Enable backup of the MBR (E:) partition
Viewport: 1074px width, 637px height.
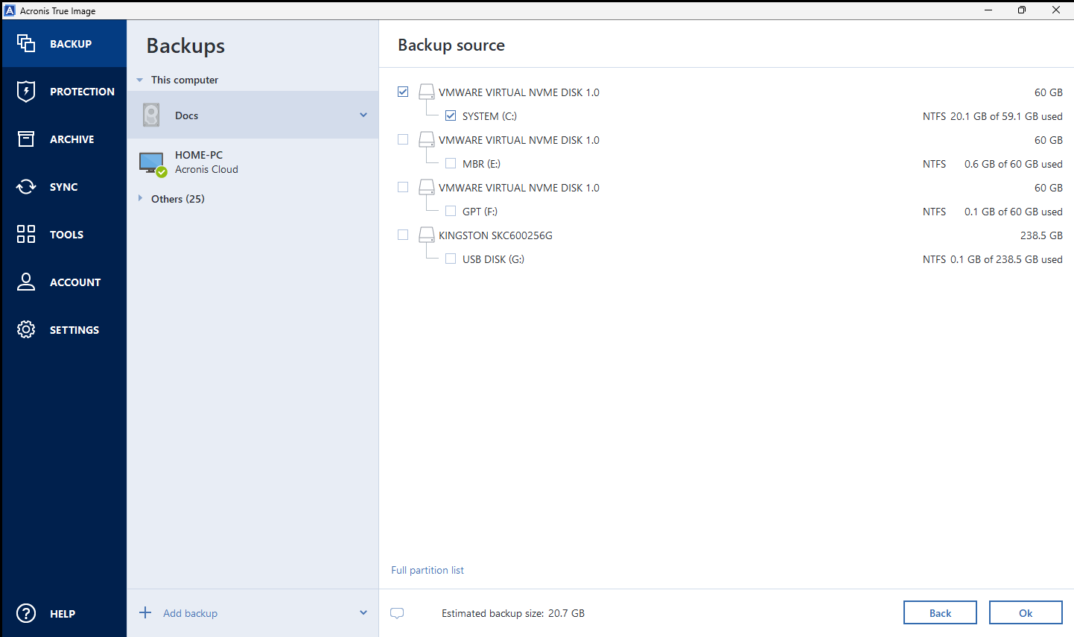[451, 163]
